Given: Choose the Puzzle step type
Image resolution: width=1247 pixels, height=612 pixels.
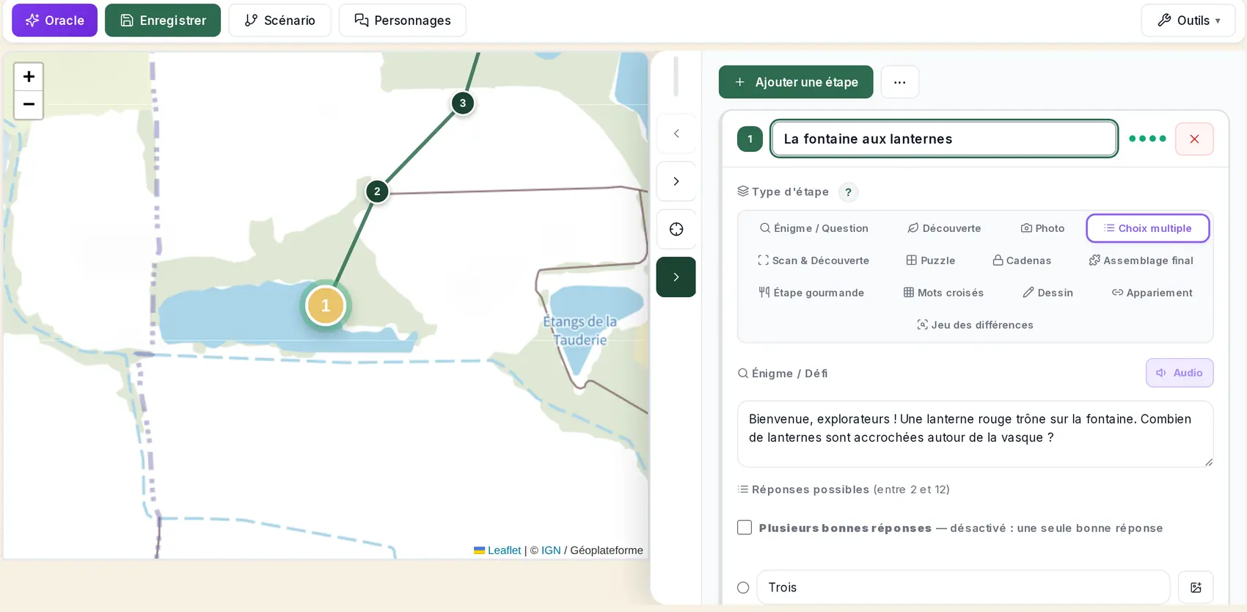Looking at the screenshot, I should pyautogui.click(x=931, y=261).
